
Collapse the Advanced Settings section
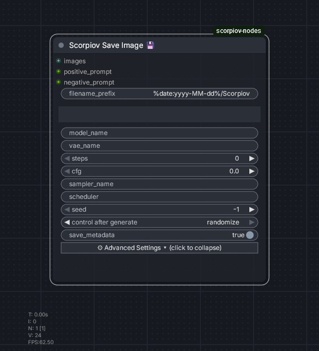pyautogui.click(x=159, y=248)
